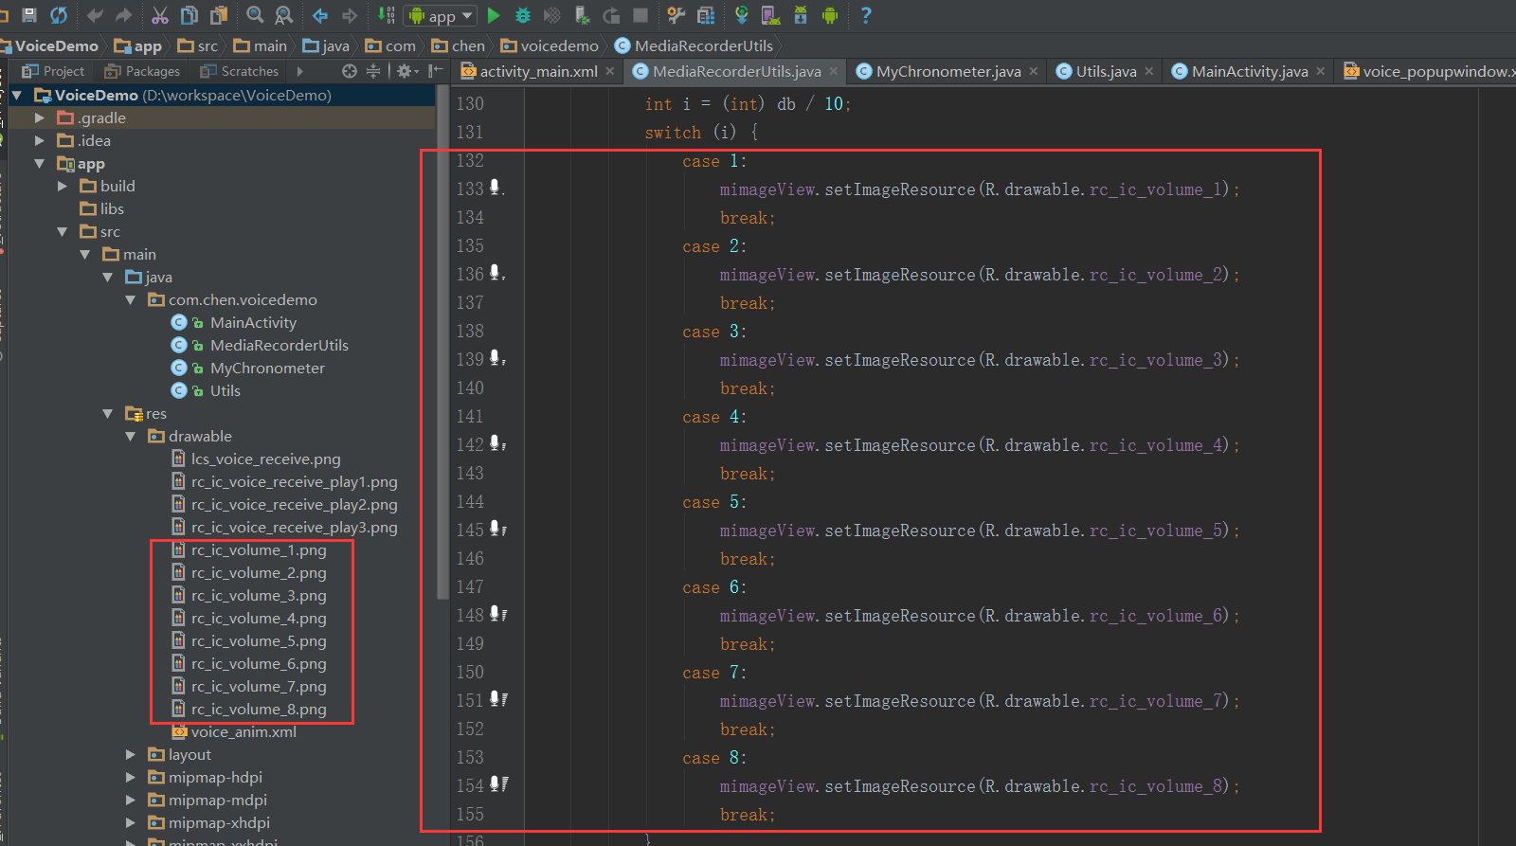The height and width of the screenshot is (846, 1516).
Task: Start debugging with the Debug bug icon
Action: [x=522, y=15]
